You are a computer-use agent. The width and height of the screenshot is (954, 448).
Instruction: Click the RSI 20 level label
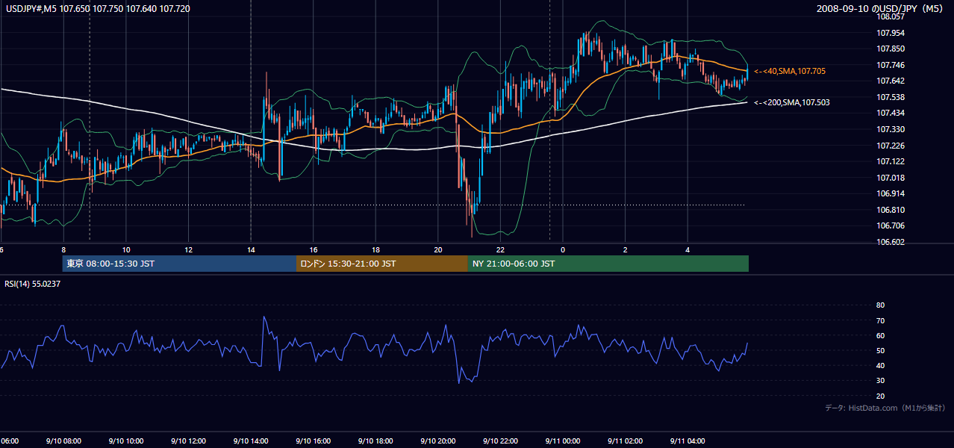[880, 396]
